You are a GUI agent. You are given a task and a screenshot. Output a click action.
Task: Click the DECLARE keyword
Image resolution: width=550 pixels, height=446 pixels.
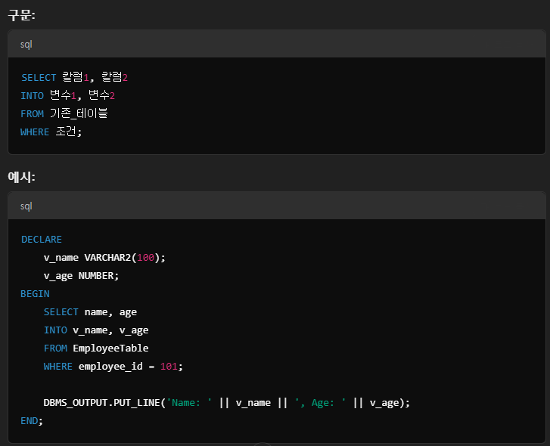coord(42,240)
